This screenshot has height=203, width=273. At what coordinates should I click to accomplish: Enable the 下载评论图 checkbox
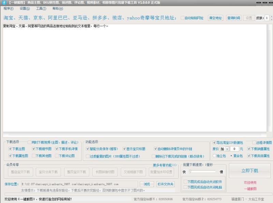57,156
